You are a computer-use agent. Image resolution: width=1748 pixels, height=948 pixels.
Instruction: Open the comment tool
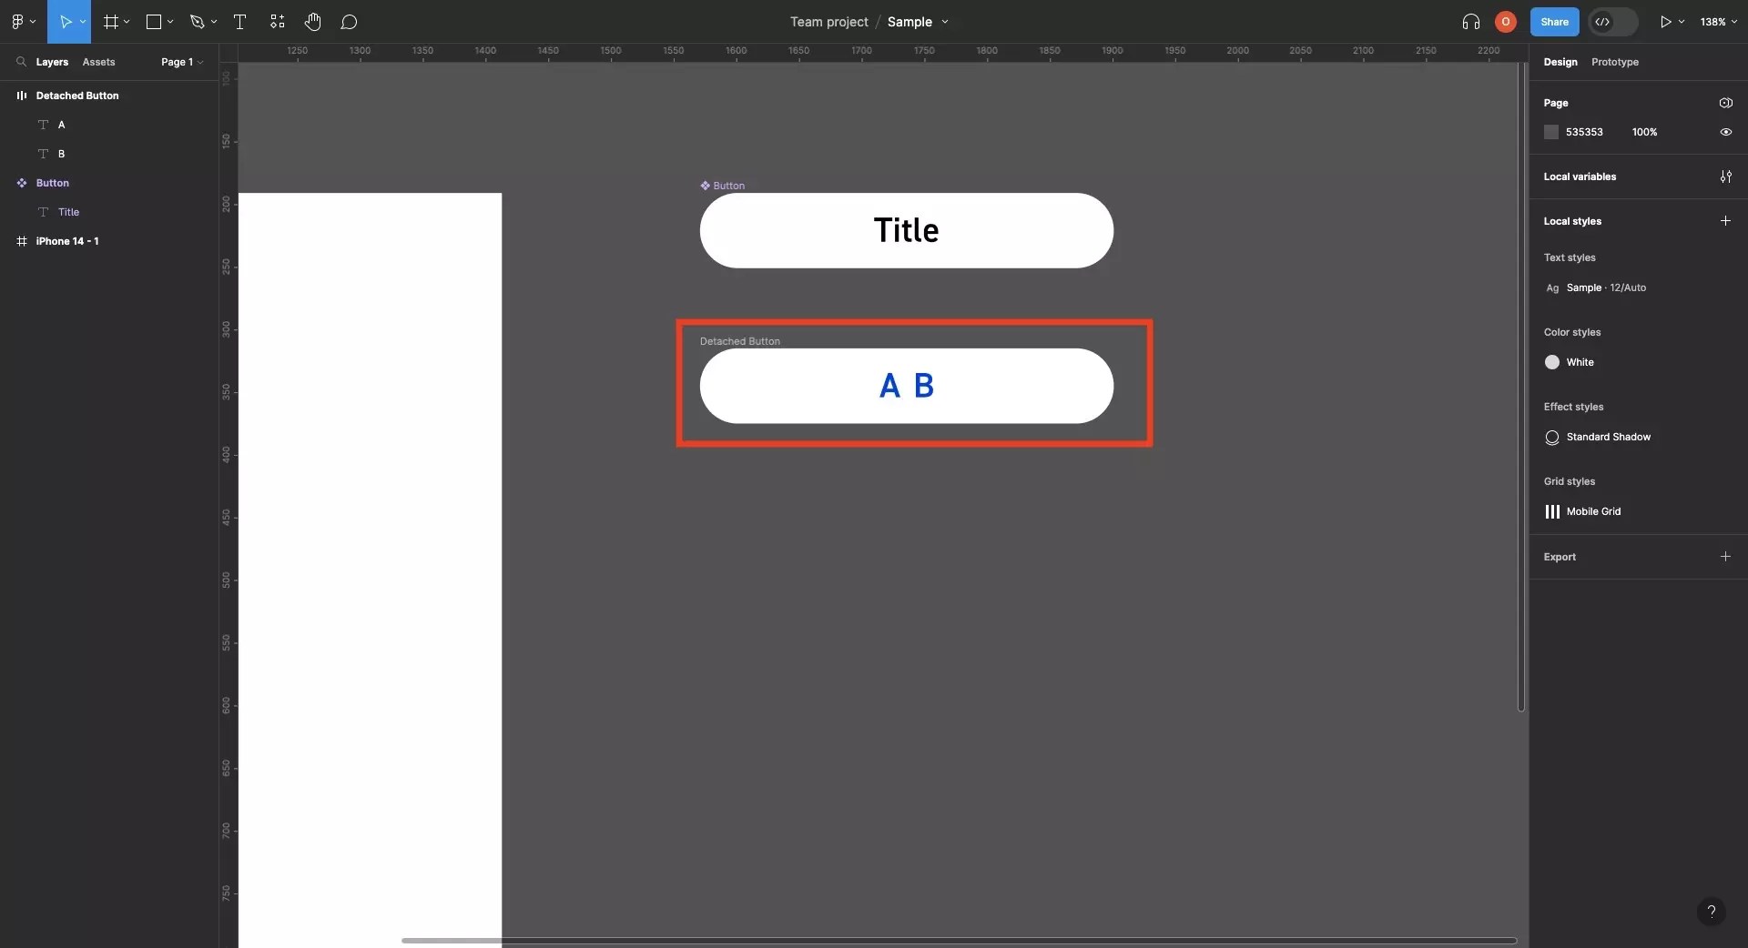tap(350, 22)
